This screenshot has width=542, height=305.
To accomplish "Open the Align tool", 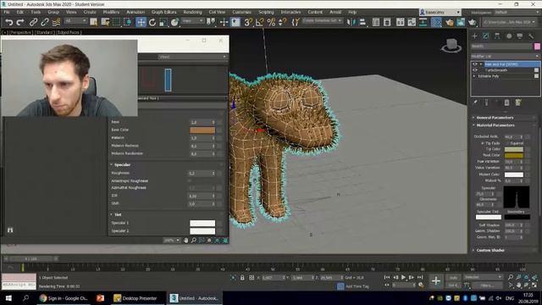I will 362,23.
